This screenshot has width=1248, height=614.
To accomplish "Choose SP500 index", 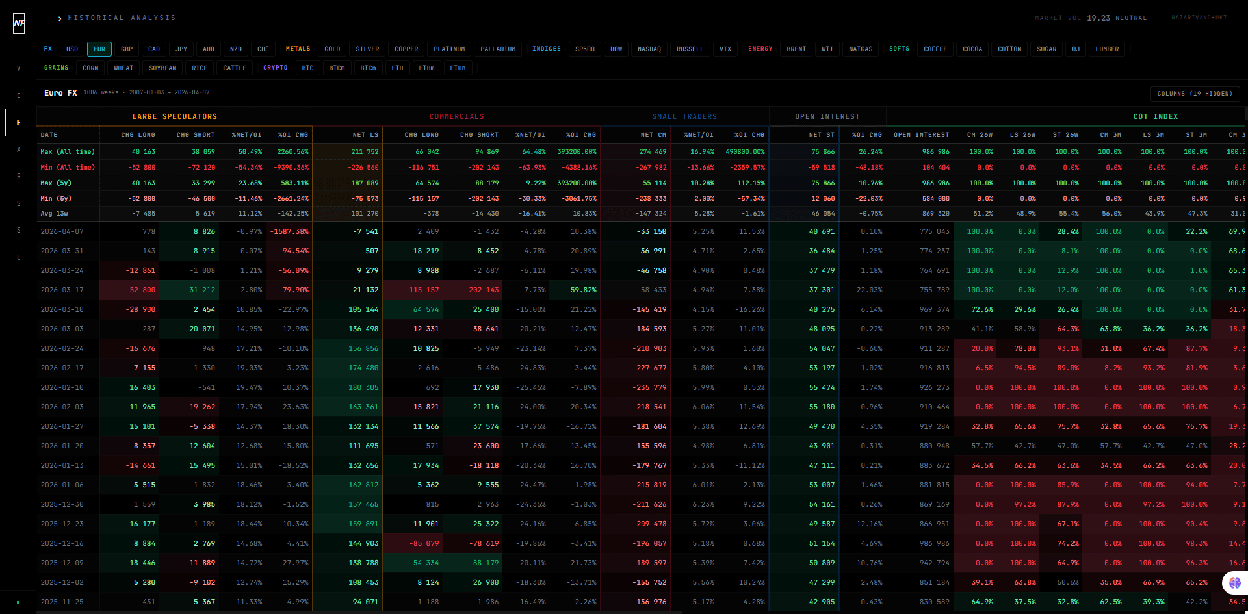I will pyautogui.click(x=585, y=49).
